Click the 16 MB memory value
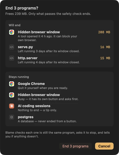This screenshot has width=119, height=155. (105, 47)
